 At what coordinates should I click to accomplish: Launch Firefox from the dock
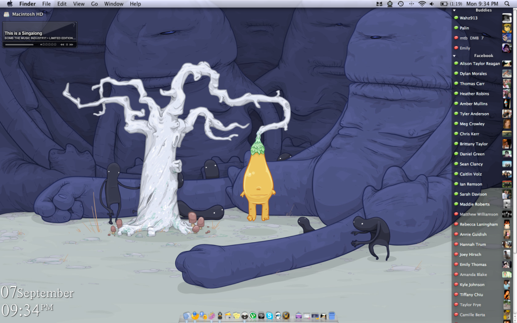(195, 315)
